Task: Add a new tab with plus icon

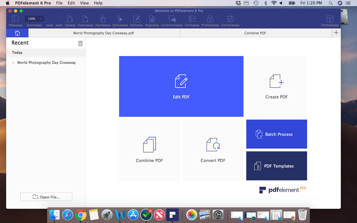Action: tap(336, 33)
